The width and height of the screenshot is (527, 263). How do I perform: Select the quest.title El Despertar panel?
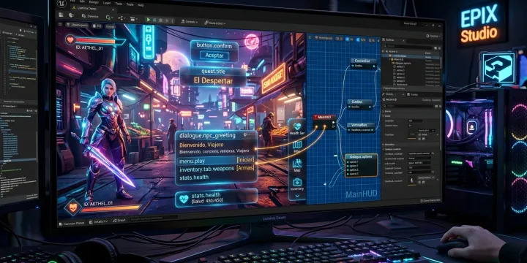point(213,77)
